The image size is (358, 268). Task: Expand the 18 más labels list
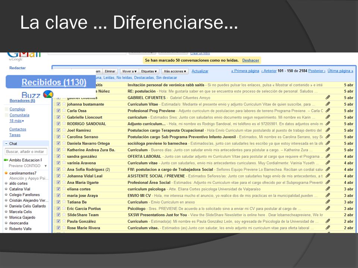(x=17, y=121)
